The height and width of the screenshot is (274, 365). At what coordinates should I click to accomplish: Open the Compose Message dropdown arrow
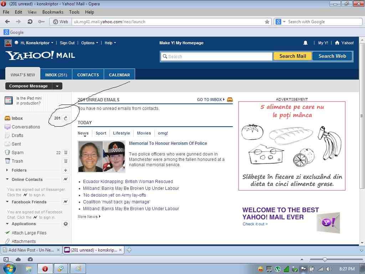click(57, 86)
